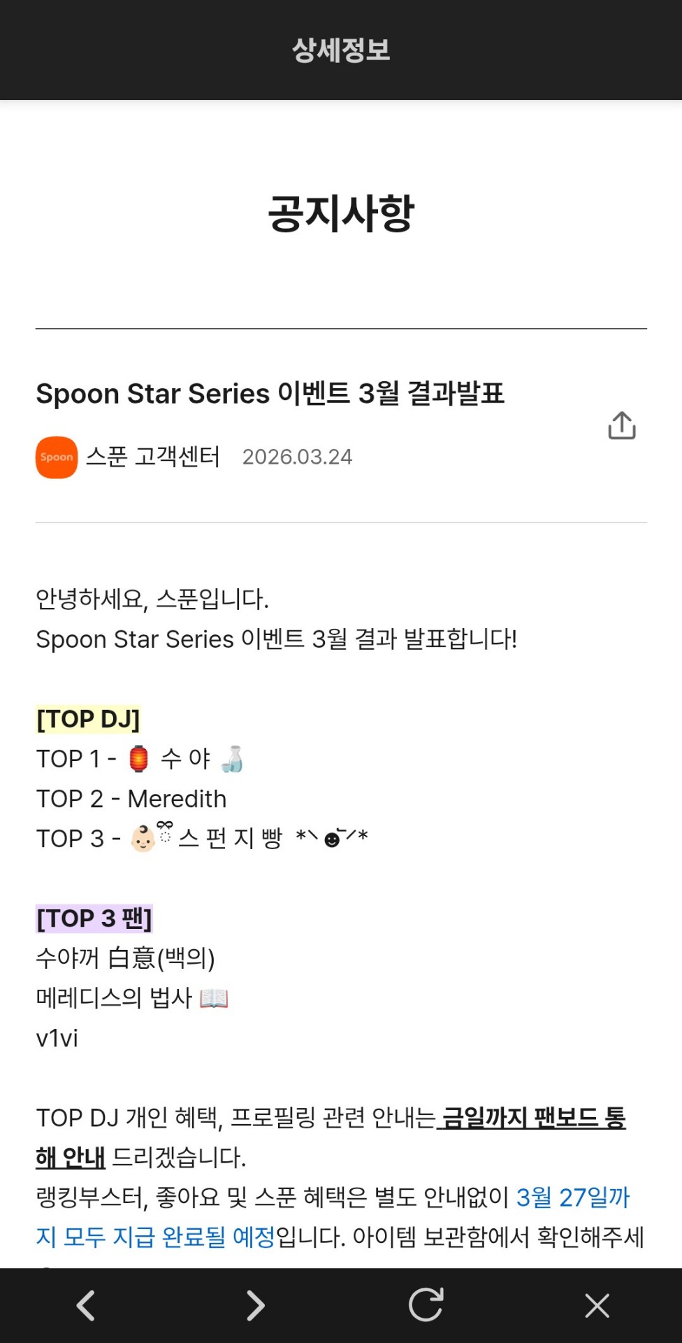Tap the sake bottle emoji after 수야
Screen dimensions: 682x1343
(232, 759)
